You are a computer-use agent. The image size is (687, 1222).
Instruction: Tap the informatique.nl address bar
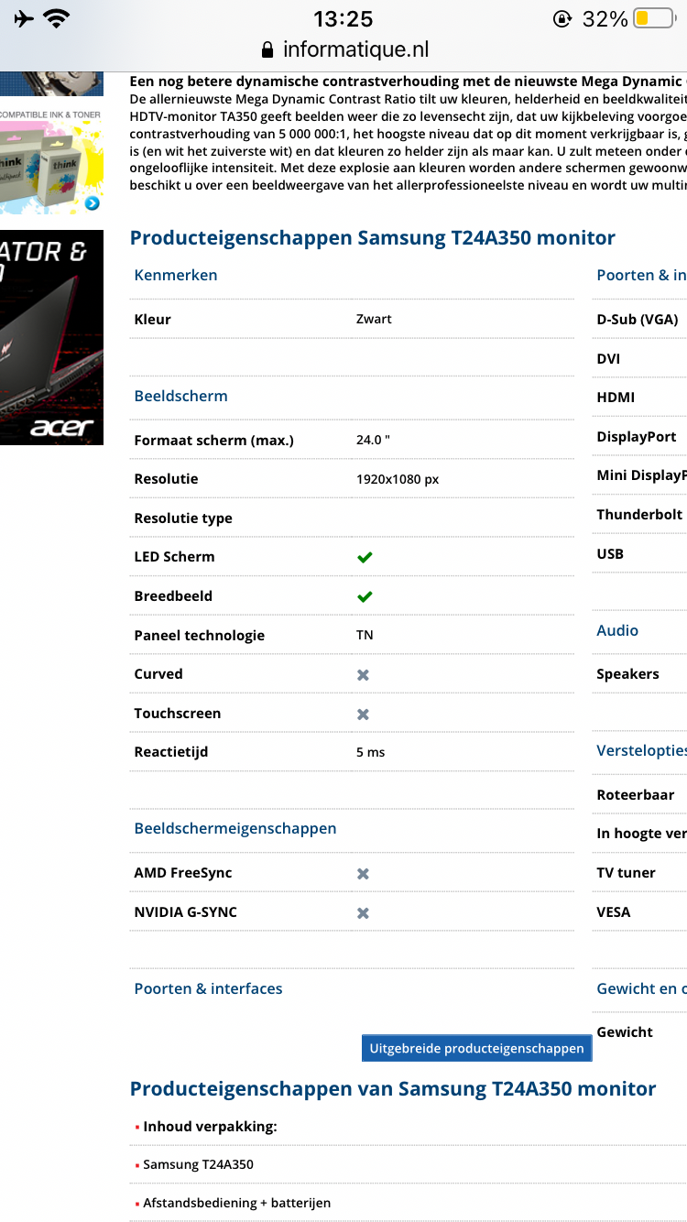coord(343,49)
